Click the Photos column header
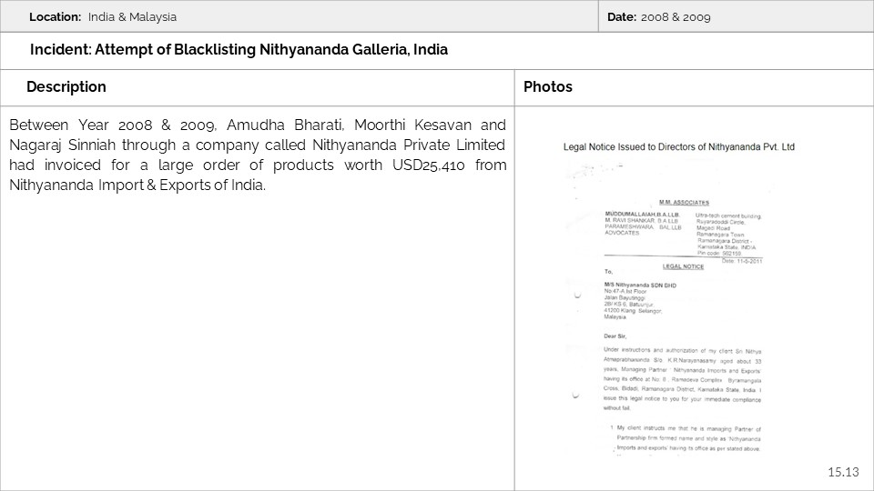The height and width of the screenshot is (491, 874). pyautogui.click(x=548, y=87)
